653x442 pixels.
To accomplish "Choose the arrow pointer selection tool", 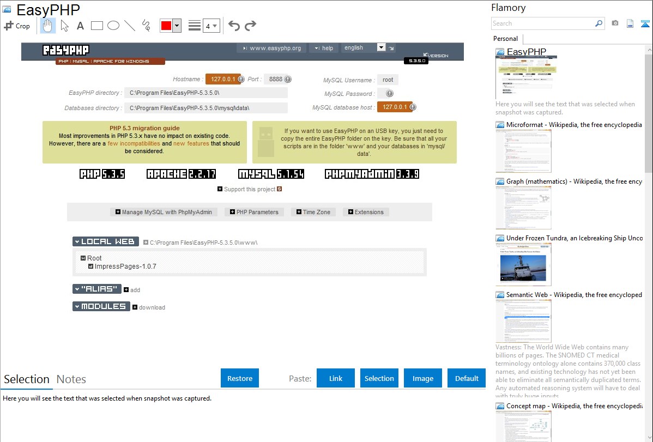I will point(64,26).
